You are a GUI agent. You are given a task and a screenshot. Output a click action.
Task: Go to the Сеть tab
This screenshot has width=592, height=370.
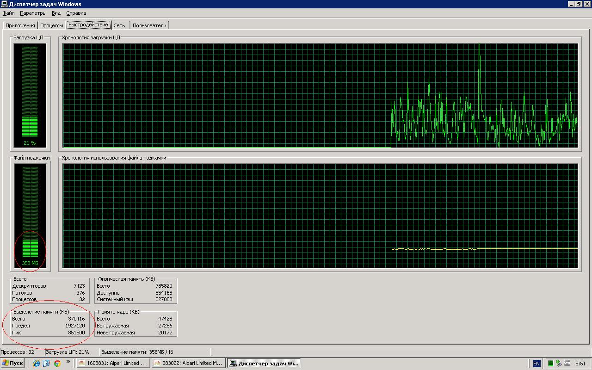(119, 25)
